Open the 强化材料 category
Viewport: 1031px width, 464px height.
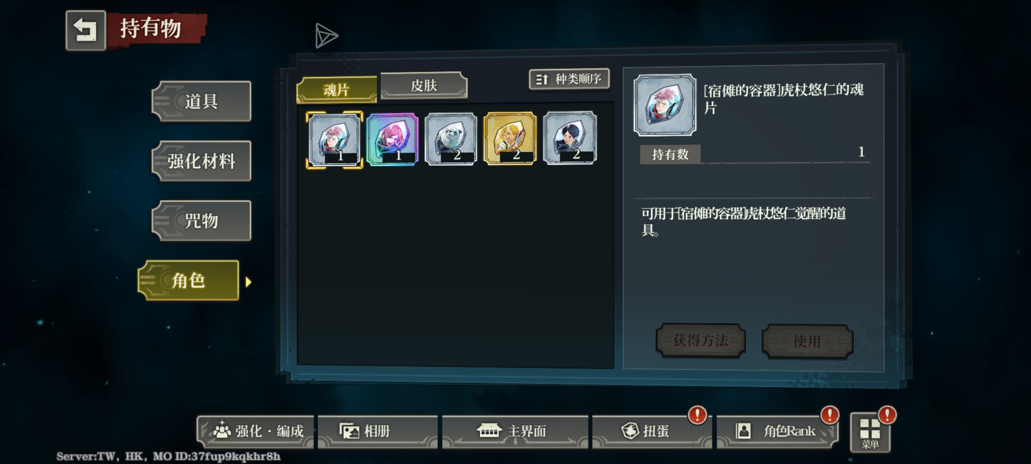201,161
